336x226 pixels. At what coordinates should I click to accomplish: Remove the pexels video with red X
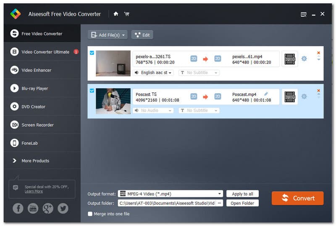[318, 53]
